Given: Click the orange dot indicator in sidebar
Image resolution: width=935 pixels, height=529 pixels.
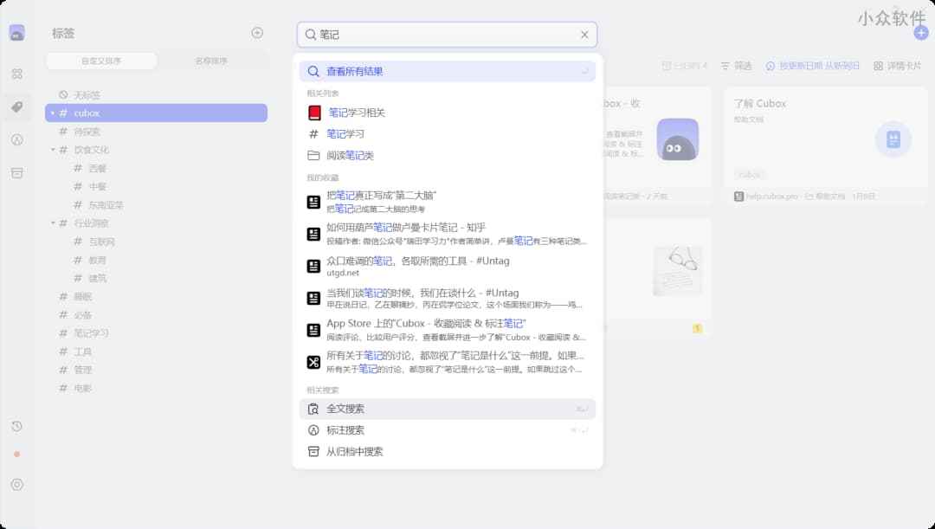Looking at the screenshot, I should (16, 455).
